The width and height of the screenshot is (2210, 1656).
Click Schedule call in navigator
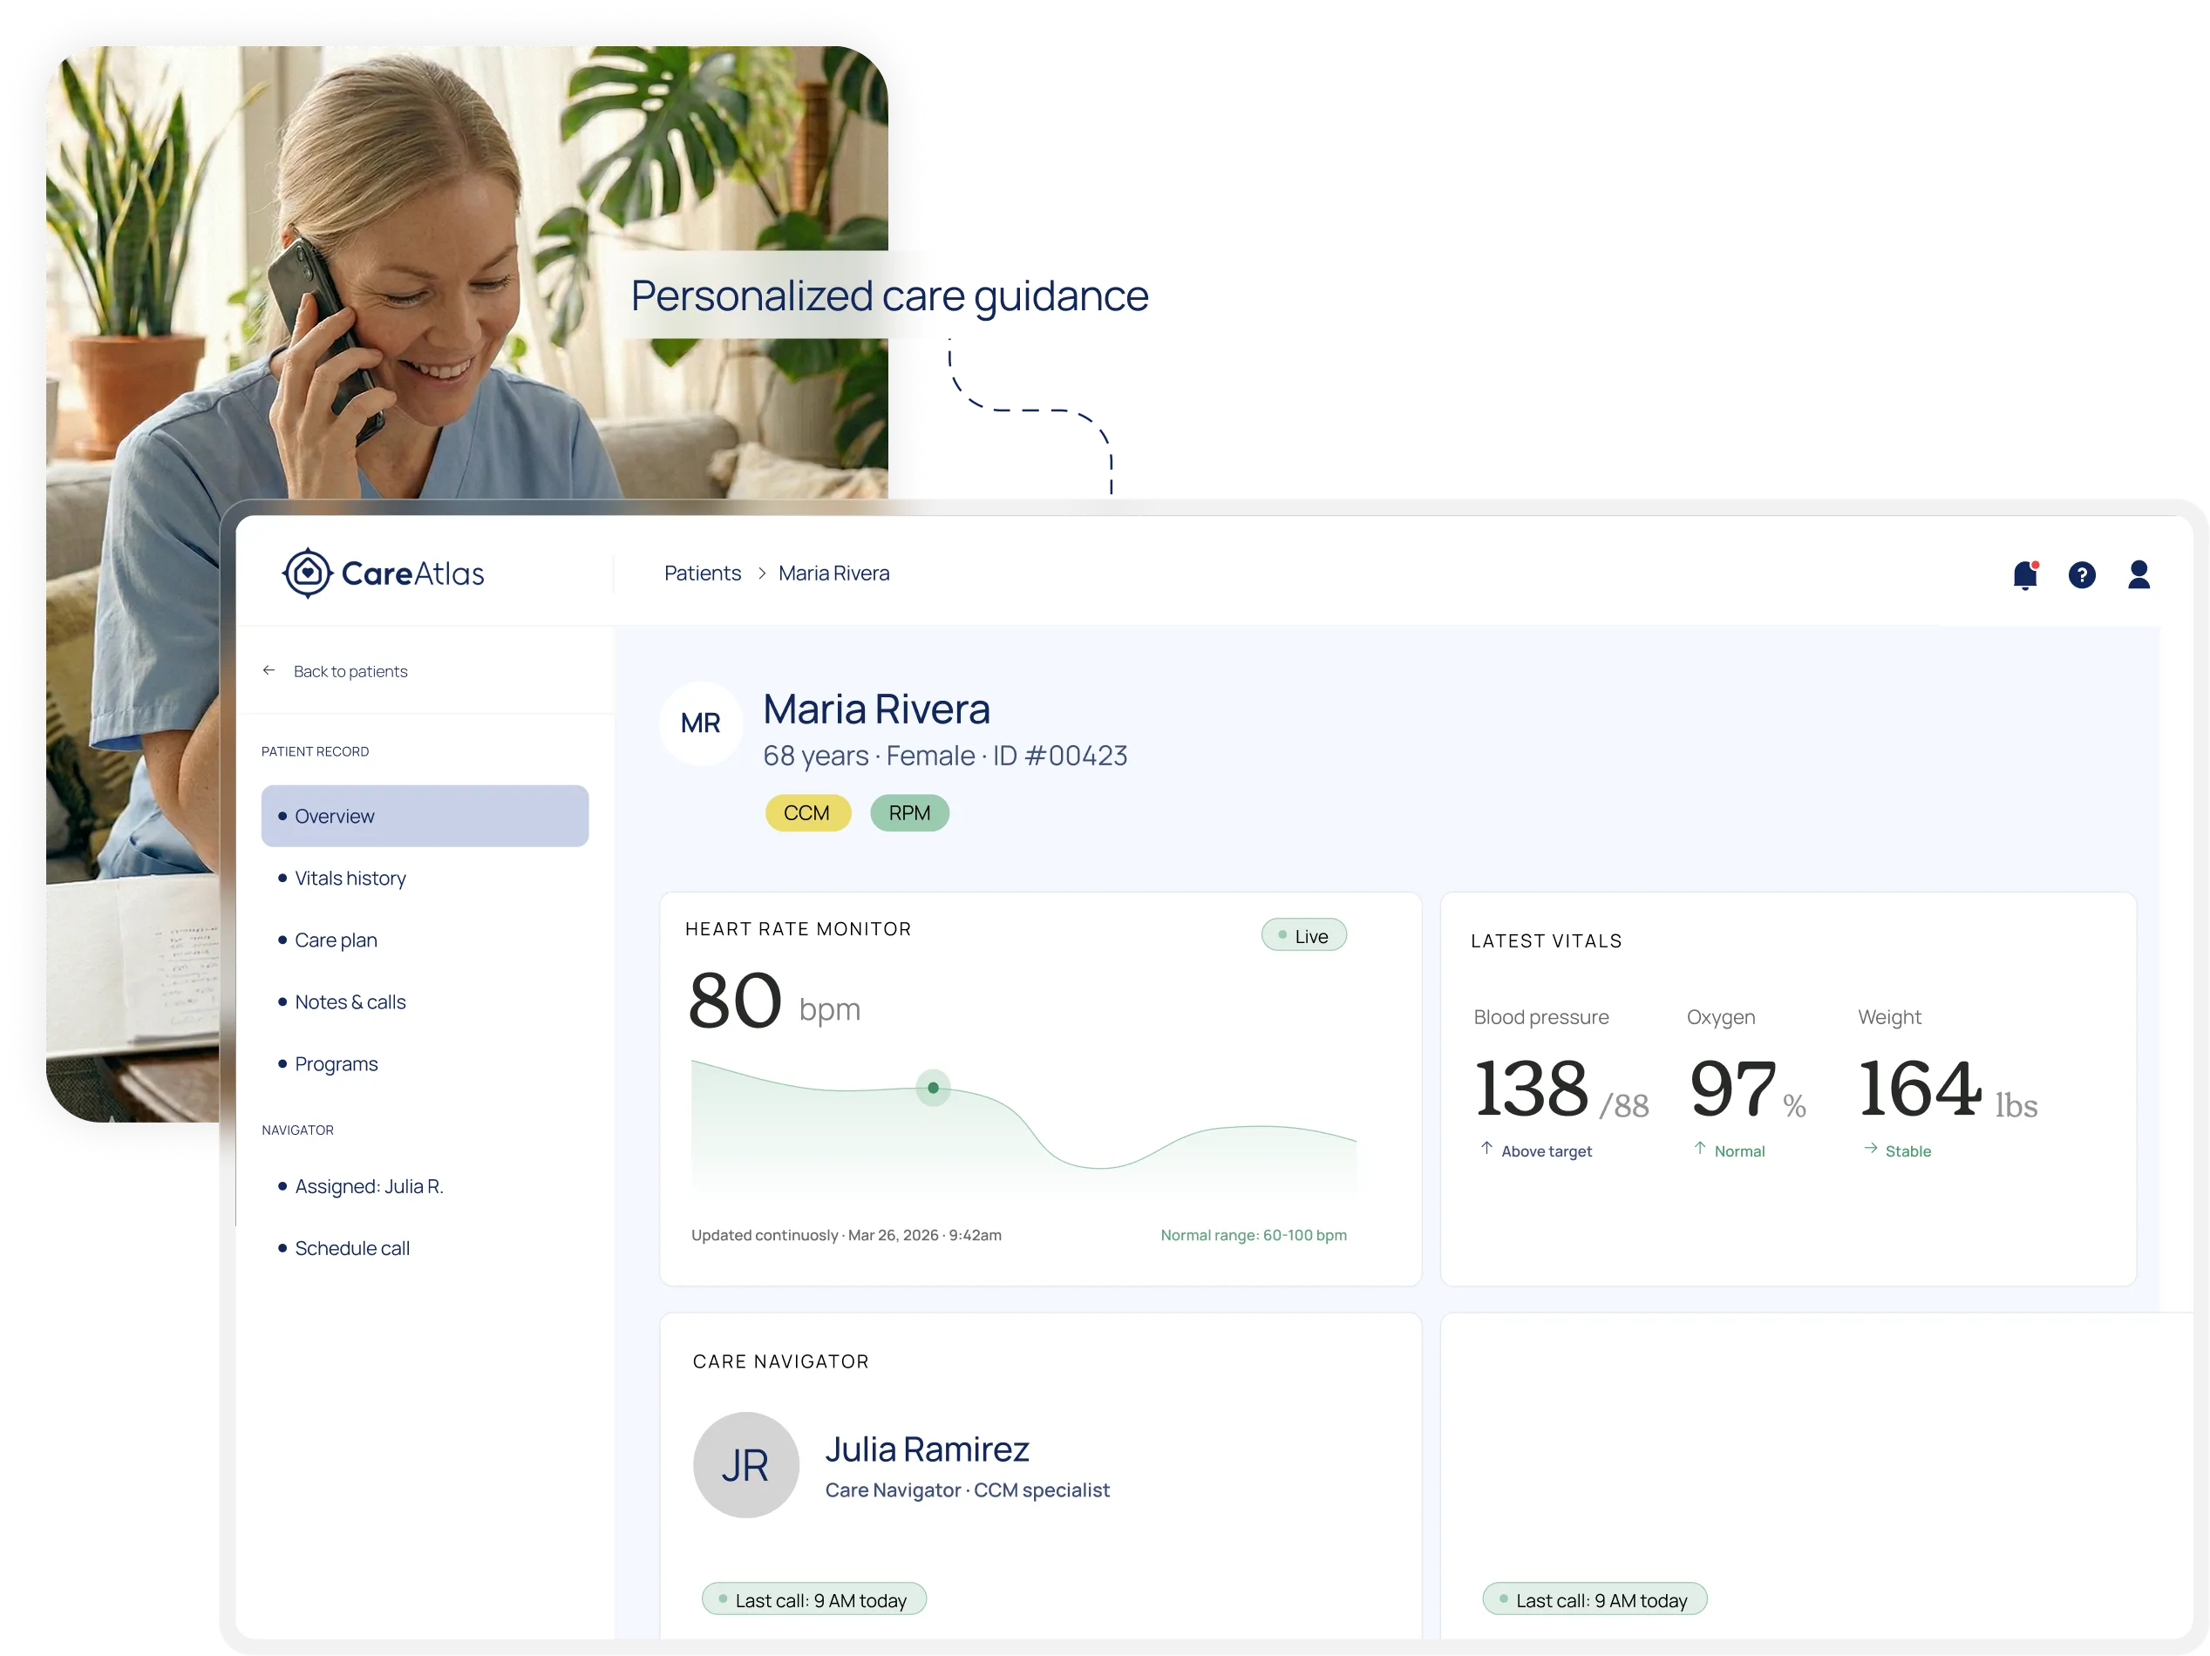(x=351, y=1248)
